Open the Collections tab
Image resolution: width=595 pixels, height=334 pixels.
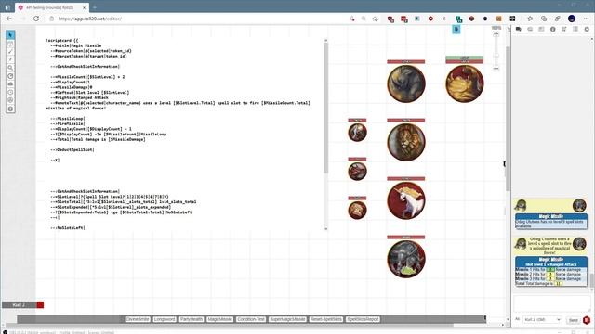pyautogui.click(x=575, y=29)
